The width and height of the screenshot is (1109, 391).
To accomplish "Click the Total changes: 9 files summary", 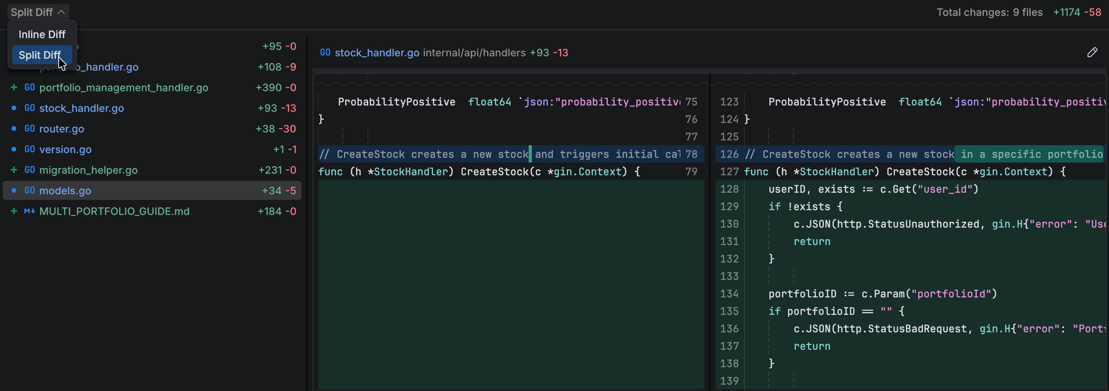I will point(989,12).
